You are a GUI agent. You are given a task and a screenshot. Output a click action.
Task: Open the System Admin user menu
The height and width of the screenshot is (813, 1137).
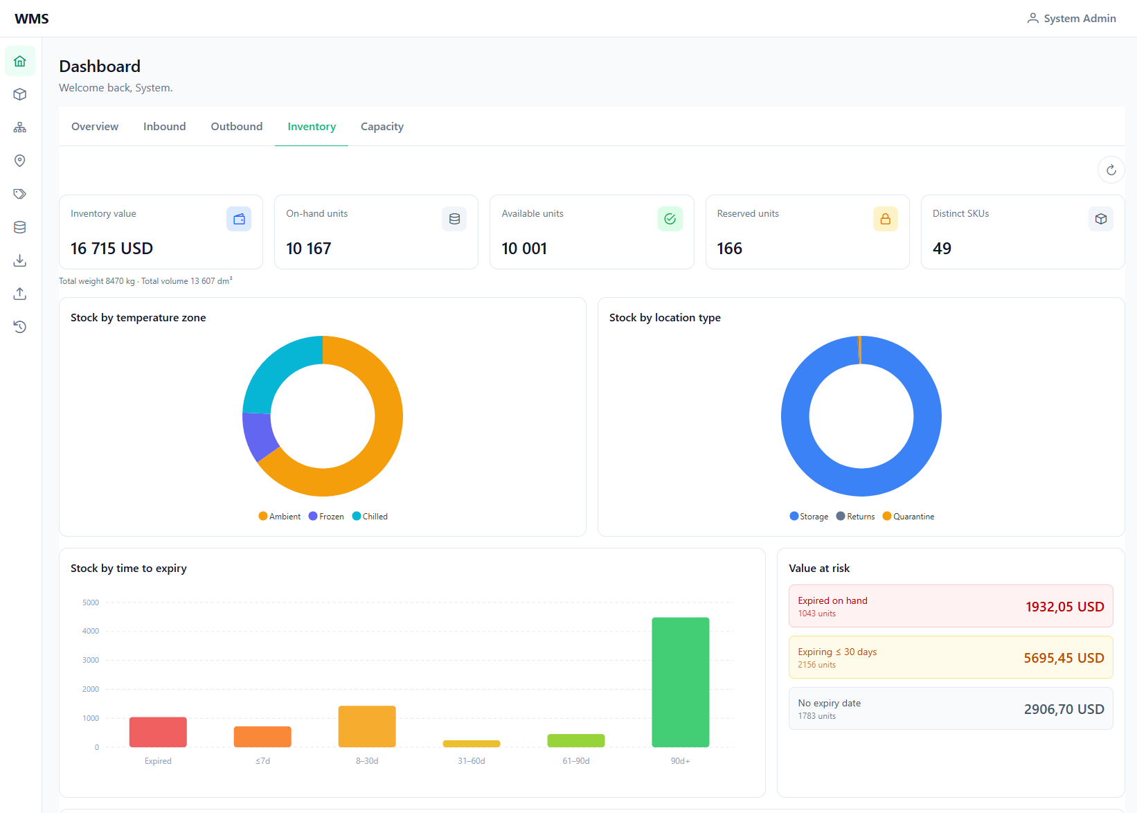click(x=1071, y=19)
